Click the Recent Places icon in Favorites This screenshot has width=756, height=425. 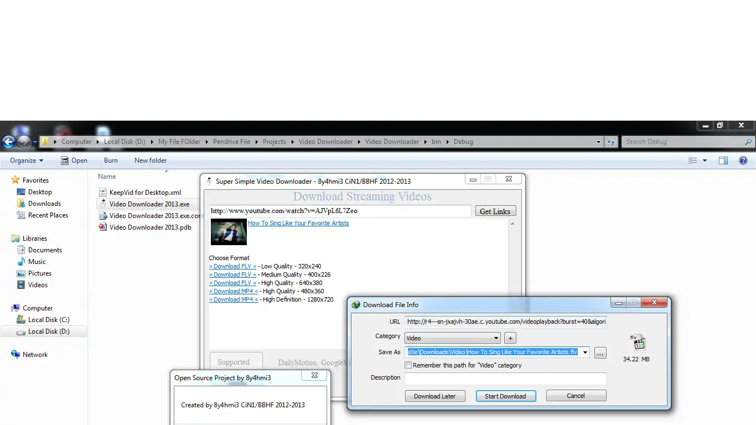coord(21,215)
